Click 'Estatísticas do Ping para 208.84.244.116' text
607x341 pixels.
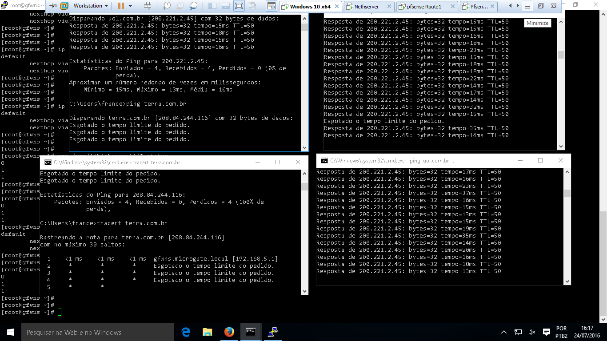coord(112,195)
